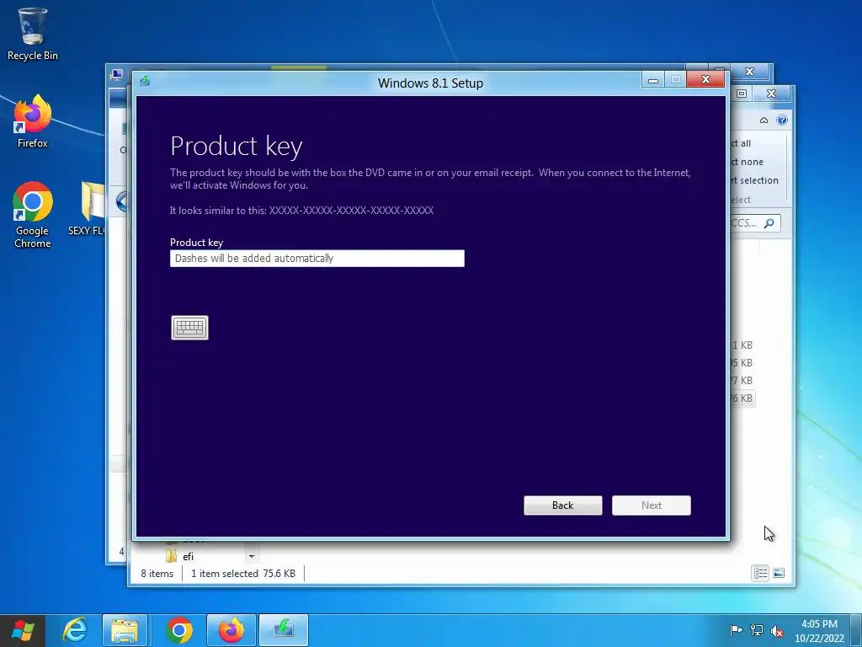The height and width of the screenshot is (647, 862).
Task: Switch to Firefox in the taskbar
Action: click(231, 630)
